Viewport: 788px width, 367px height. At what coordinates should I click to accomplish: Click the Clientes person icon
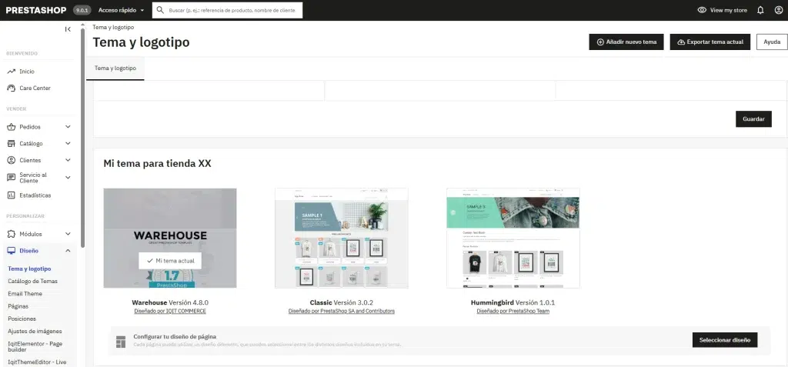pos(11,160)
